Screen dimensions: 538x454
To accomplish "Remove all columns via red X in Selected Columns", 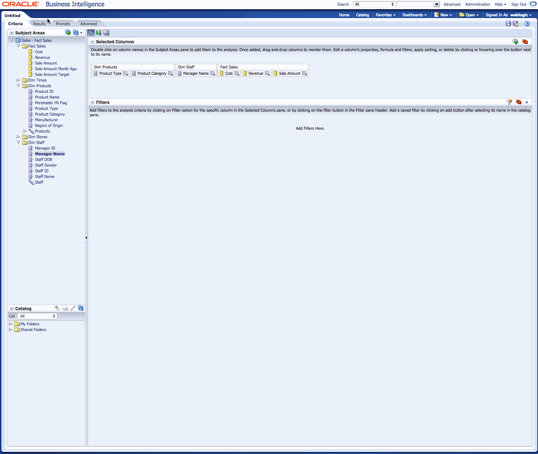I will [x=525, y=41].
